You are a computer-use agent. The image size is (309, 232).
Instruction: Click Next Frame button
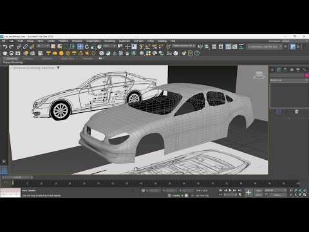[234, 190]
